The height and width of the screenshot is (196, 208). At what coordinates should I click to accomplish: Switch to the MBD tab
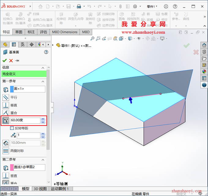click(86, 32)
